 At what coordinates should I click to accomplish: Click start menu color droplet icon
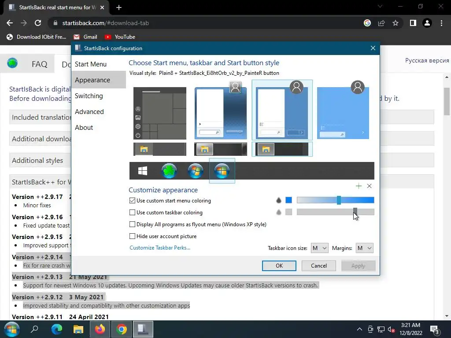point(278,200)
